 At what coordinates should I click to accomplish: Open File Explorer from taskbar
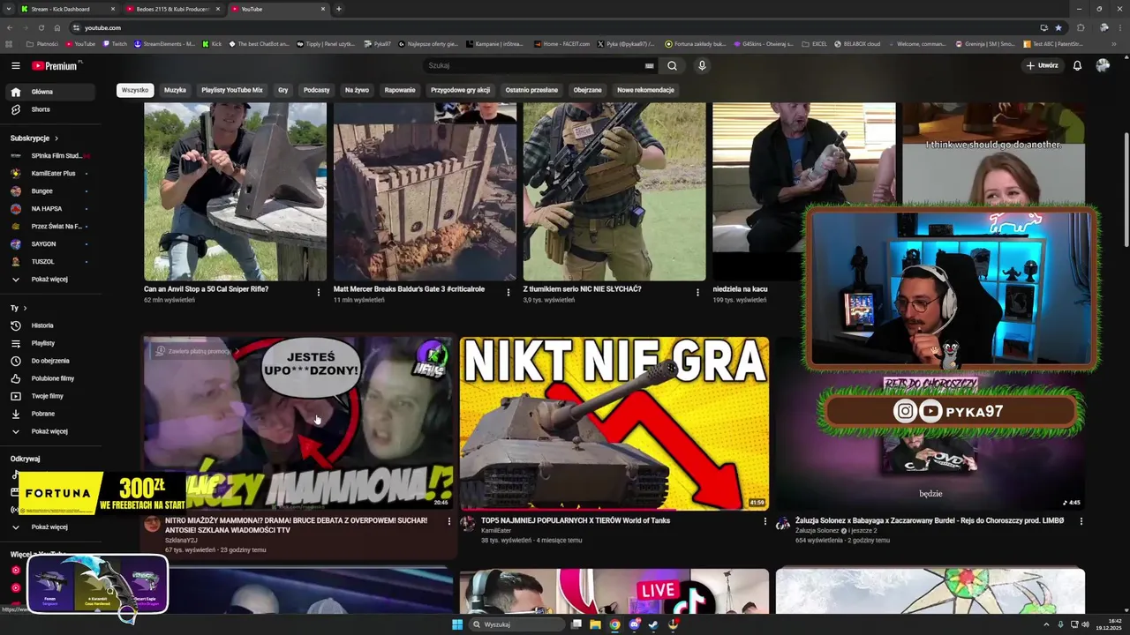(x=596, y=624)
